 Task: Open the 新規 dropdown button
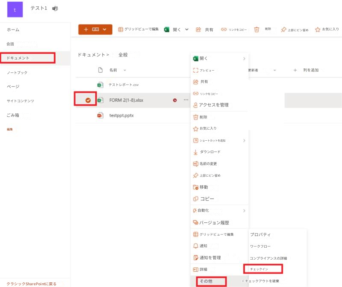pyautogui.click(x=95, y=29)
